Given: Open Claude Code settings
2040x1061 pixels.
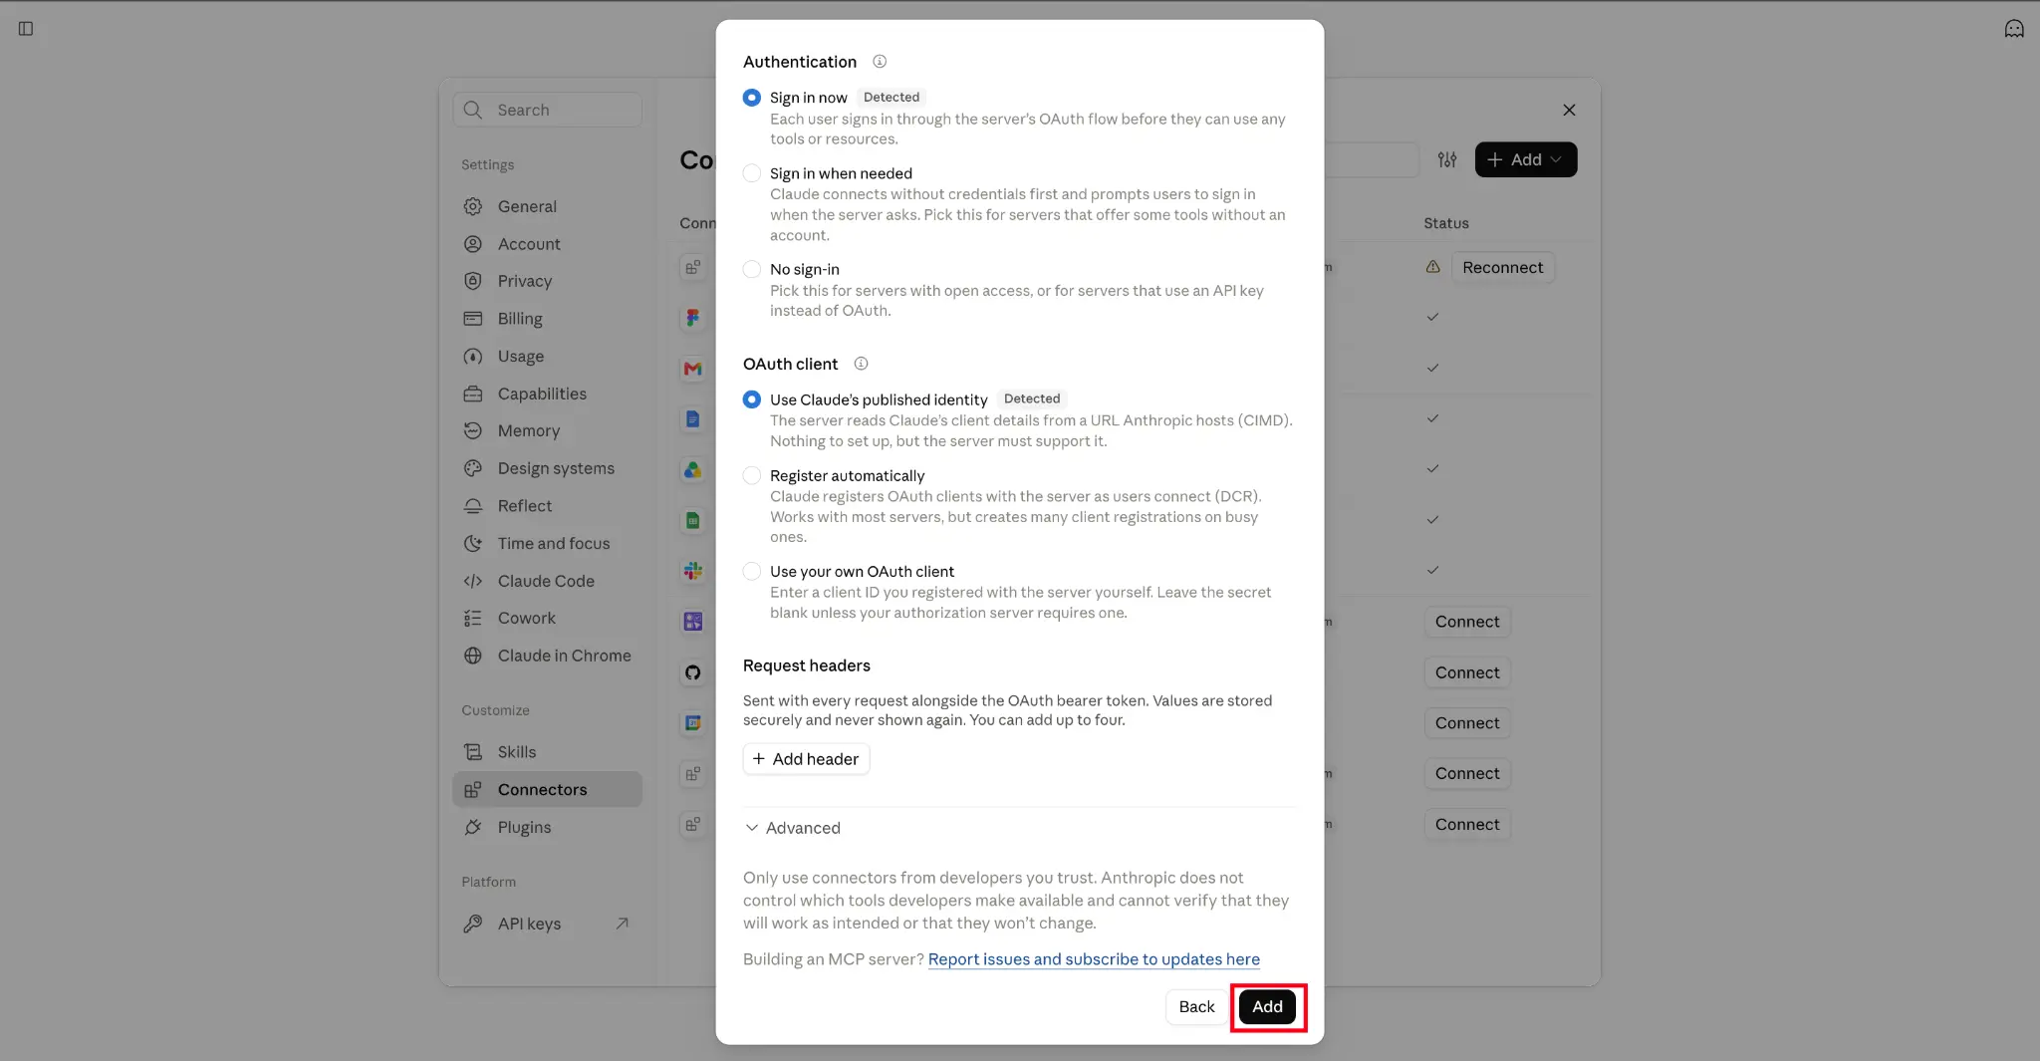Looking at the screenshot, I should click(x=547, y=581).
